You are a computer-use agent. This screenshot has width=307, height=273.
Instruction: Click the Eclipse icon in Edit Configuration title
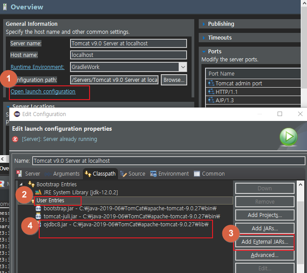pos(17,114)
